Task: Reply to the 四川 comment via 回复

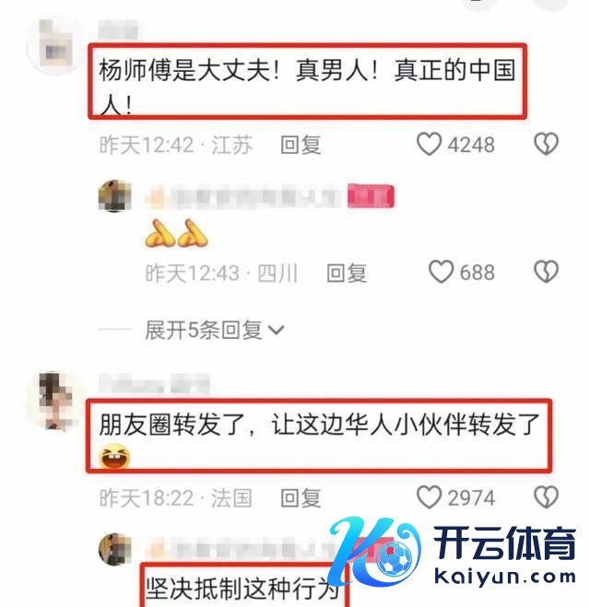Action: [x=347, y=273]
